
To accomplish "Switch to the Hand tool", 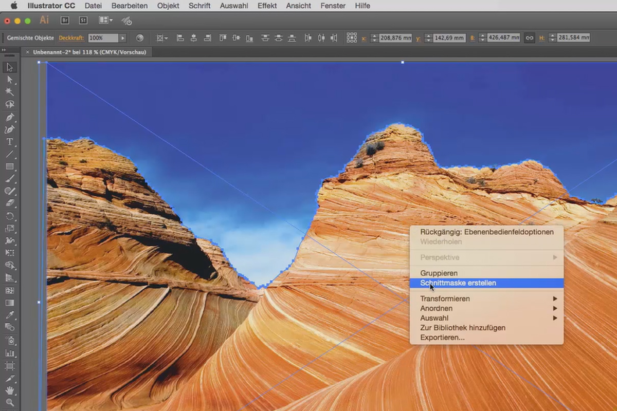I will [x=9, y=390].
